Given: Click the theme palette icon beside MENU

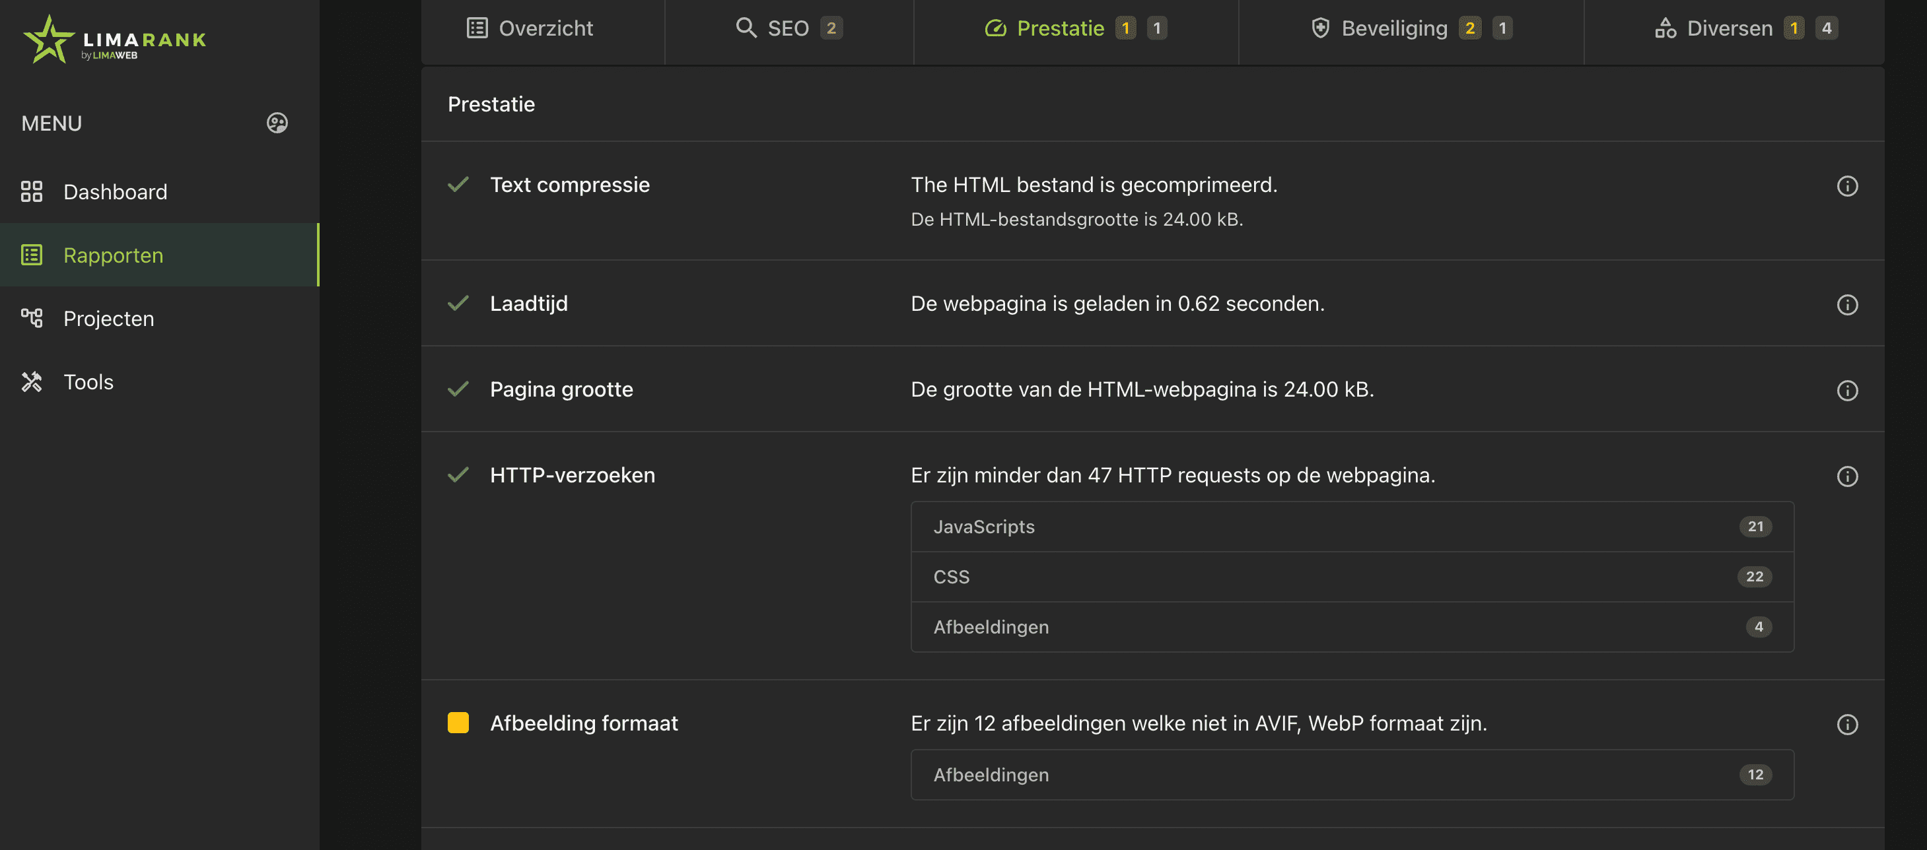Looking at the screenshot, I should [x=277, y=123].
